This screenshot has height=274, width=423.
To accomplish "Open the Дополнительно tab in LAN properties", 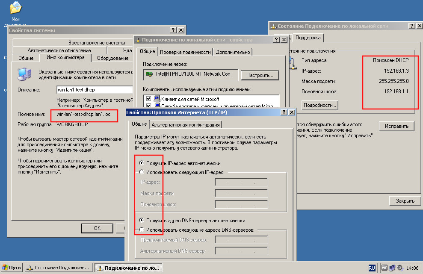I will pyautogui.click(x=233, y=52).
